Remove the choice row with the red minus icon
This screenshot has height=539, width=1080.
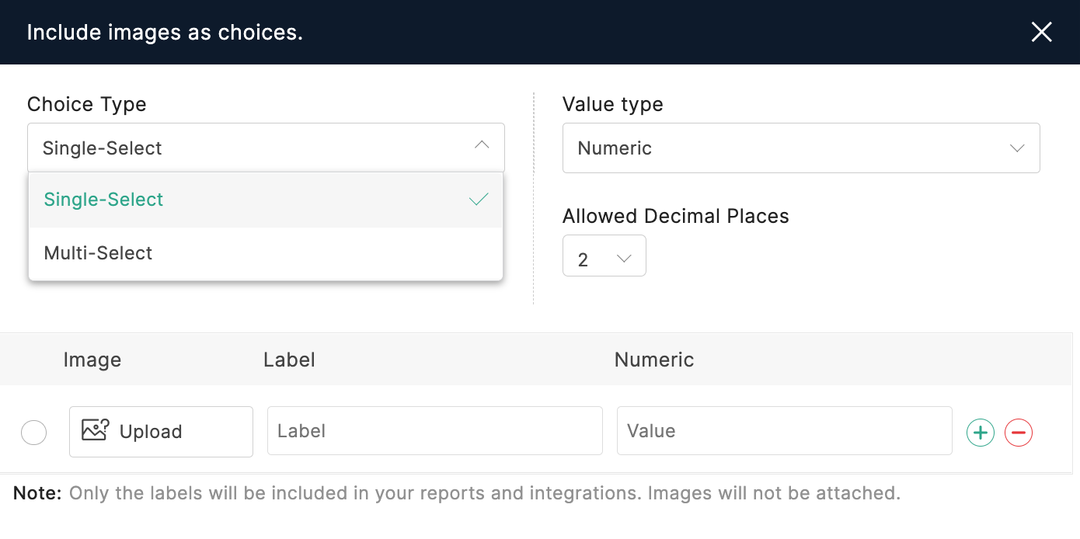pos(1019,432)
